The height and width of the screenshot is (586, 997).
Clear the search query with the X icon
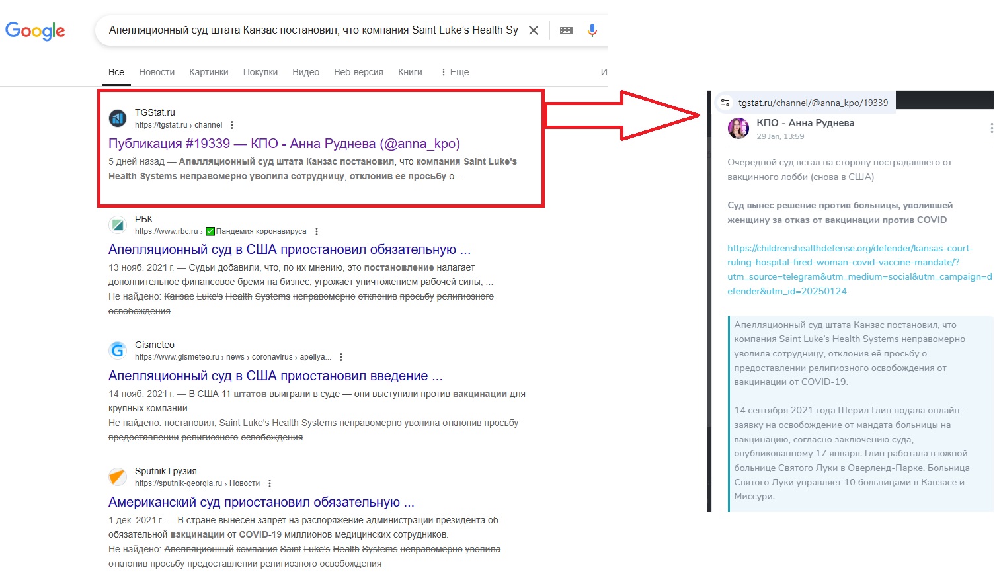click(534, 30)
